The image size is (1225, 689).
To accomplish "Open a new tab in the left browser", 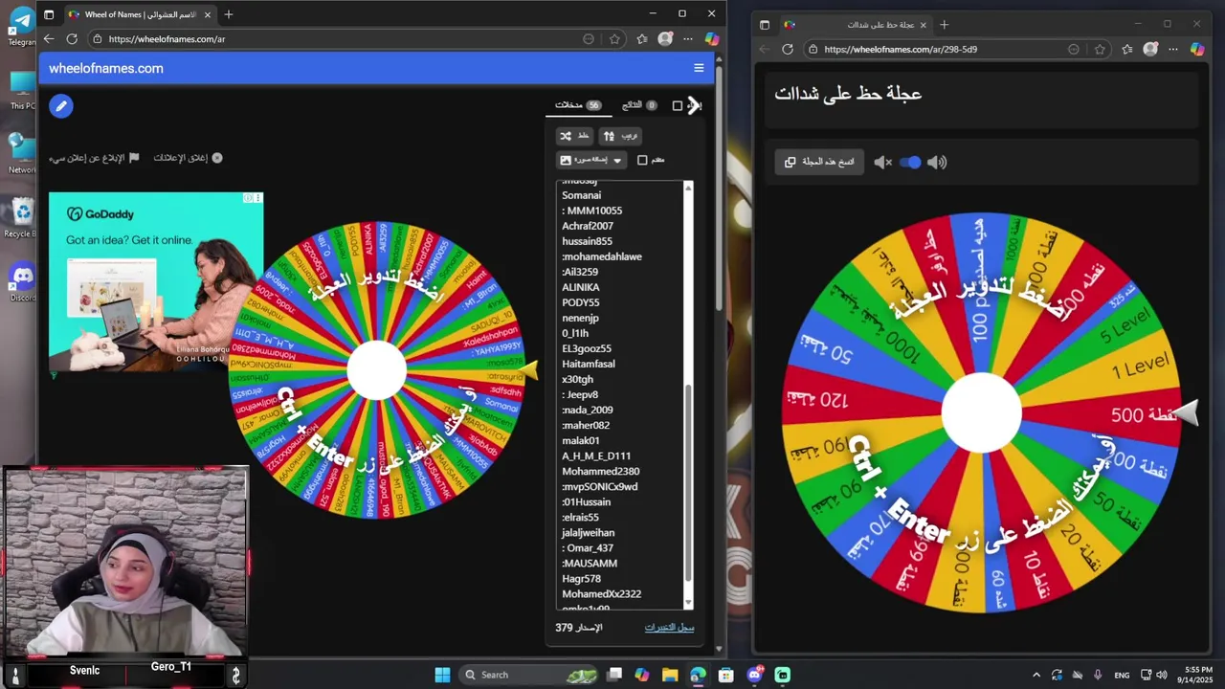I will click(228, 14).
